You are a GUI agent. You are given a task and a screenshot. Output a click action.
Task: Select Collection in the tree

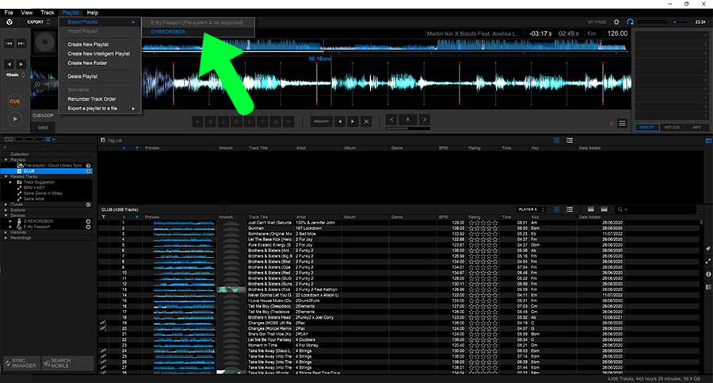[x=19, y=155]
